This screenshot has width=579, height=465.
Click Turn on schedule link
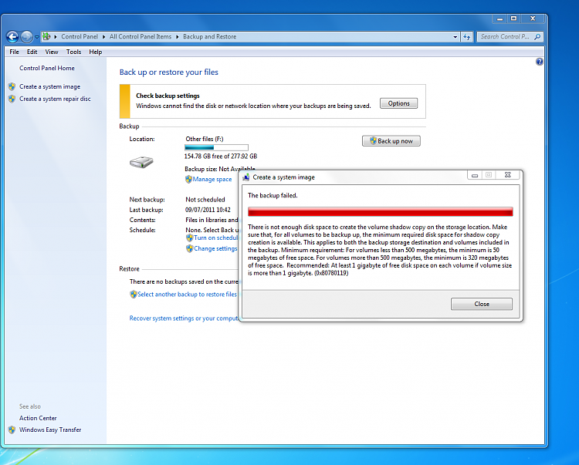[216, 238]
